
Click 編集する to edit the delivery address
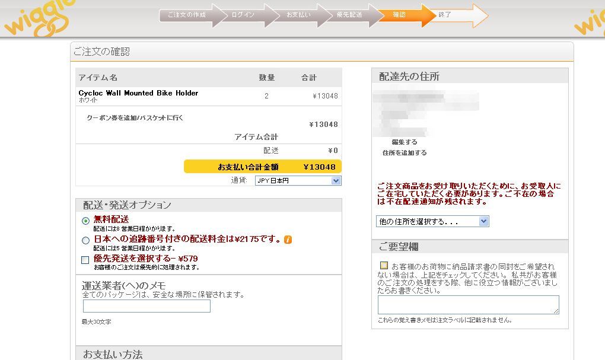tap(405, 142)
